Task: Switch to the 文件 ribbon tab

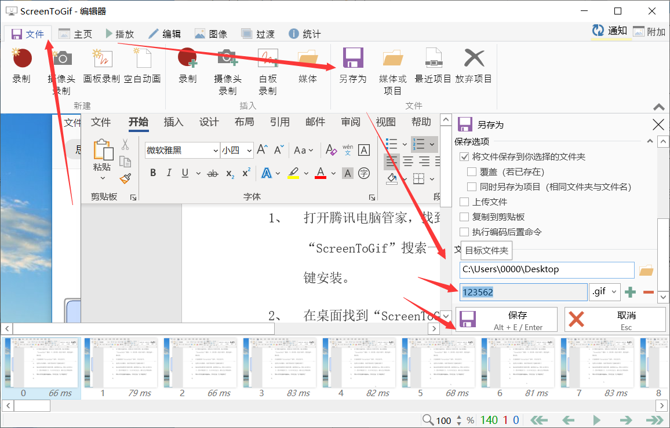Action: click(28, 34)
